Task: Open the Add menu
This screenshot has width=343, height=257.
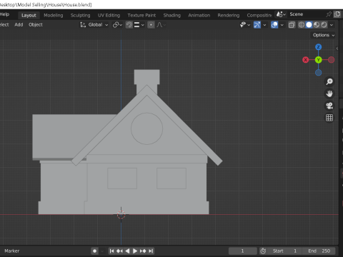Action: click(19, 25)
